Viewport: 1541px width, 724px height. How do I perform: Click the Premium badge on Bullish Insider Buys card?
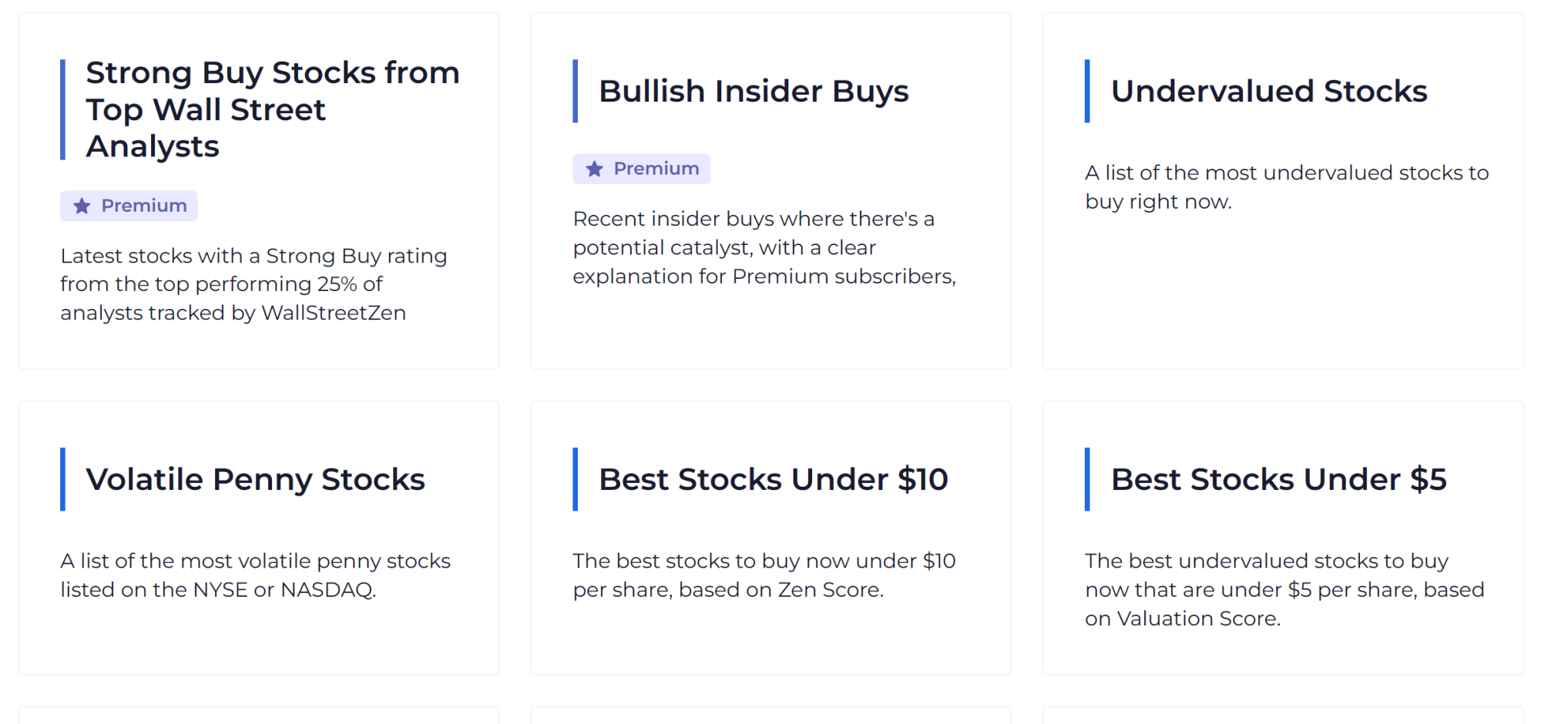point(641,168)
